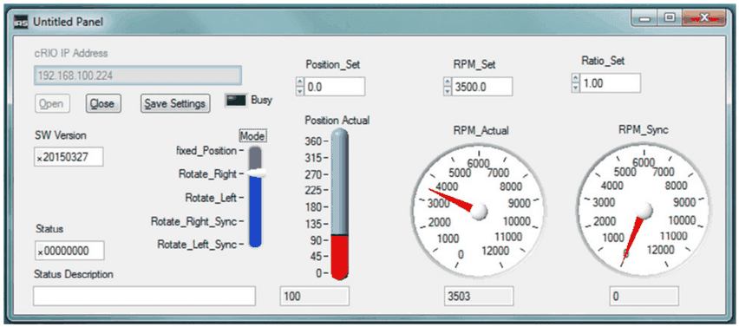Viewport: 739px width, 327px height.
Task: Click the RPM_Actual gauge dial
Action: coord(479,210)
